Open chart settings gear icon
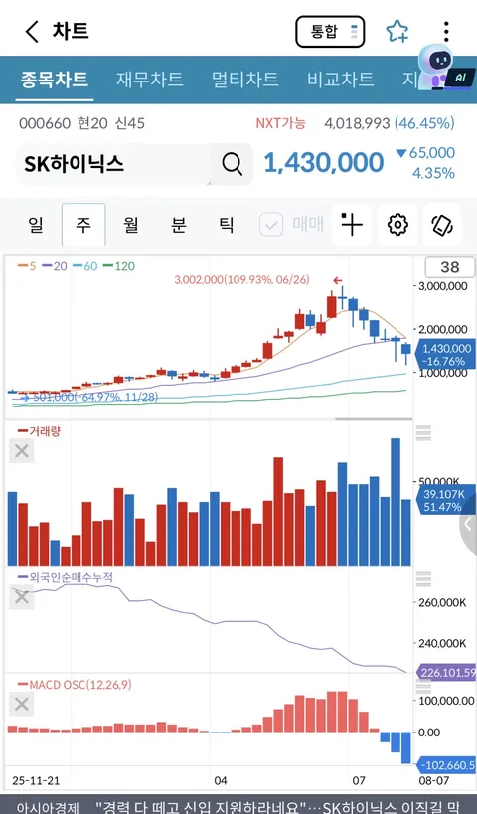Viewport: 477px width, 814px height. click(x=397, y=225)
